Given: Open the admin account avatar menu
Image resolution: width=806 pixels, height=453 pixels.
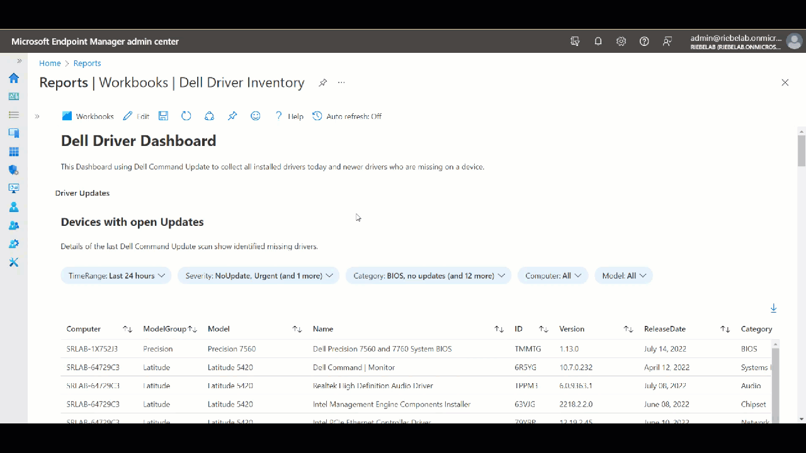Looking at the screenshot, I should click(794, 42).
